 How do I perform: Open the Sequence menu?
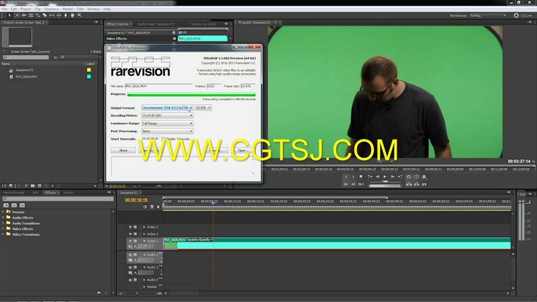[x=51, y=9]
